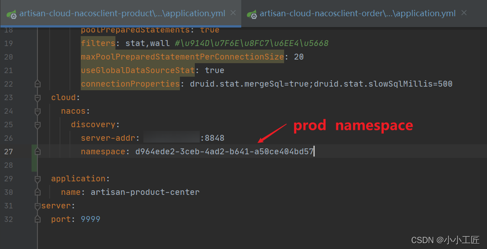Click the fold end marker on line 32
487x249 pixels.
pos(37,220)
